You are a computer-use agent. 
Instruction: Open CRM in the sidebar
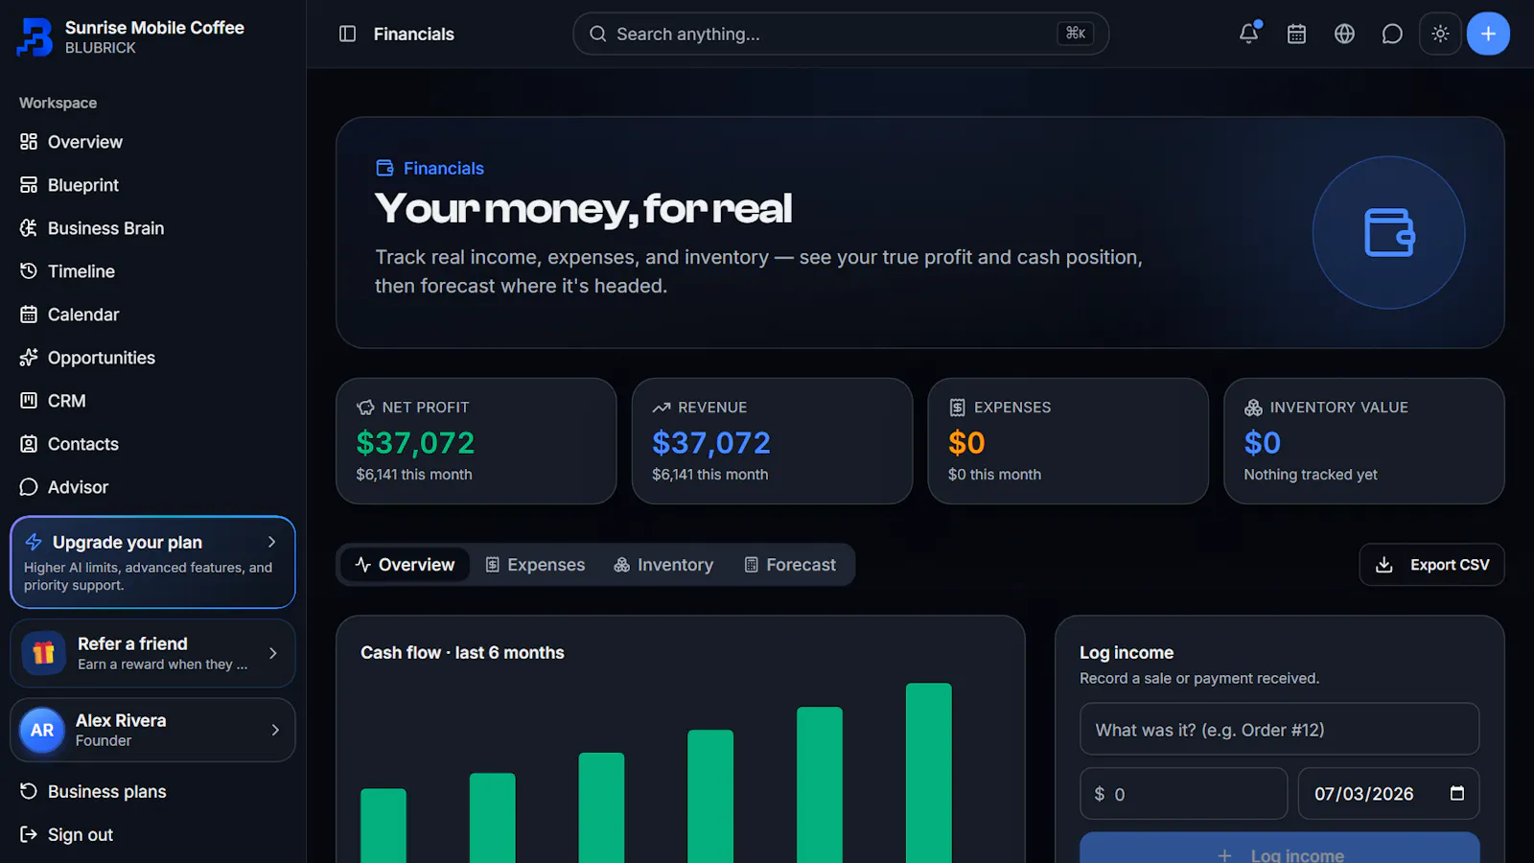(152, 401)
